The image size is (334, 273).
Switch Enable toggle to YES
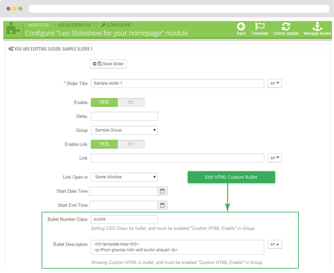pyautogui.click(x=104, y=102)
